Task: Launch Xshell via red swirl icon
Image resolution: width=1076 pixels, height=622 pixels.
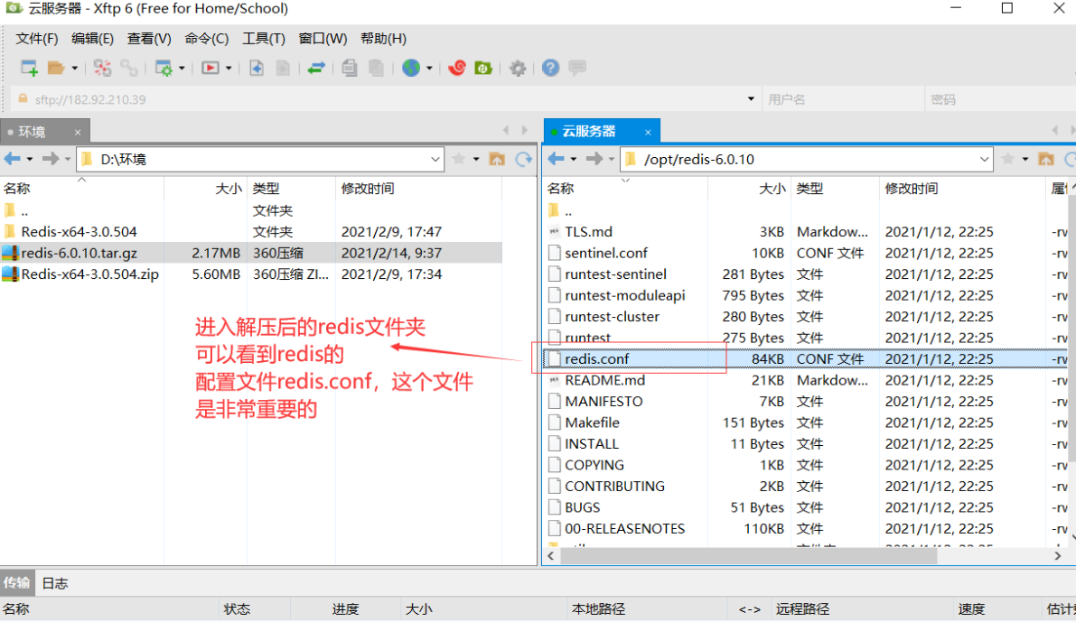Action: tap(457, 68)
